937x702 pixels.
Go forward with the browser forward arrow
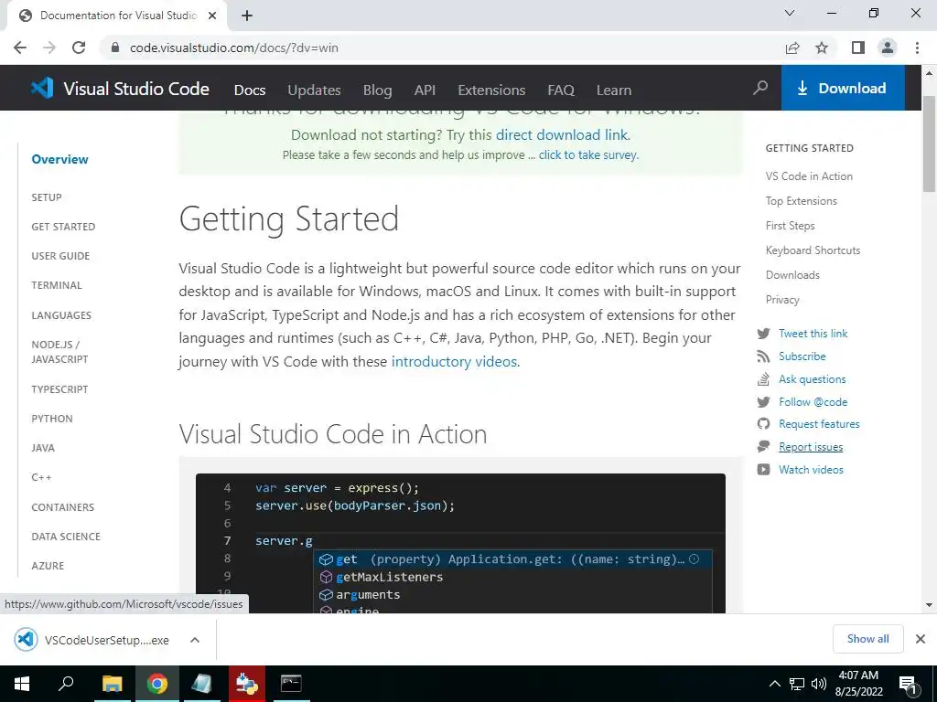[x=49, y=48]
